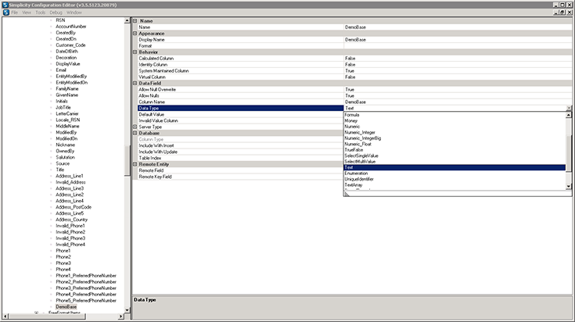Viewport: 575px width, 322px height.
Task: Choose Numeric_IntegerBig data type
Action: click(x=455, y=138)
